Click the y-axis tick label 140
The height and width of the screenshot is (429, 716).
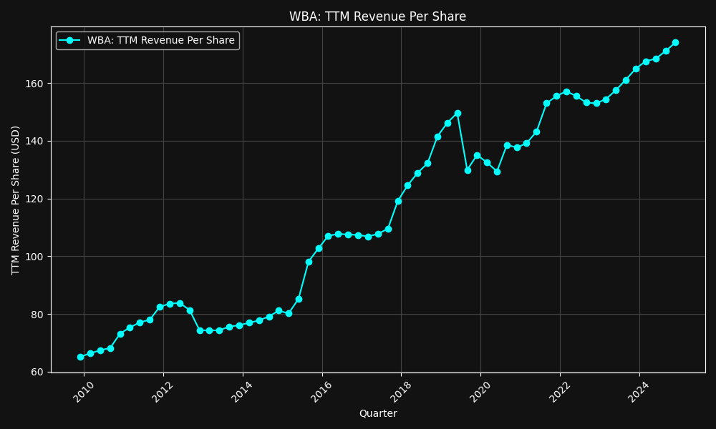pos(34,142)
